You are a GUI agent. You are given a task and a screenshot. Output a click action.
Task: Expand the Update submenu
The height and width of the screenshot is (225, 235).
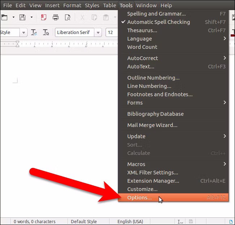173,136
